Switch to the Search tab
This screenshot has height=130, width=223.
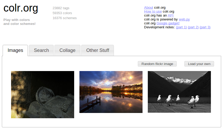(41, 50)
